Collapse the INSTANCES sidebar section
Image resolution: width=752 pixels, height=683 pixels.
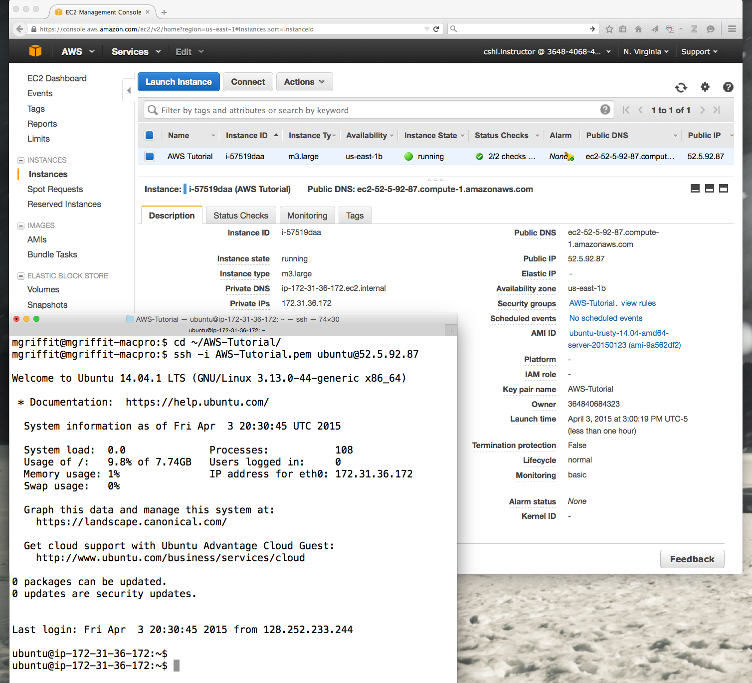click(21, 160)
